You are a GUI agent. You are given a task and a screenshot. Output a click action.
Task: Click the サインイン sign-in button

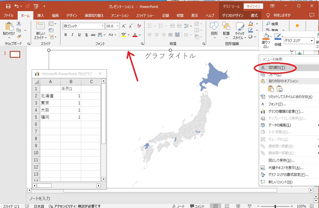click(x=253, y=6)
